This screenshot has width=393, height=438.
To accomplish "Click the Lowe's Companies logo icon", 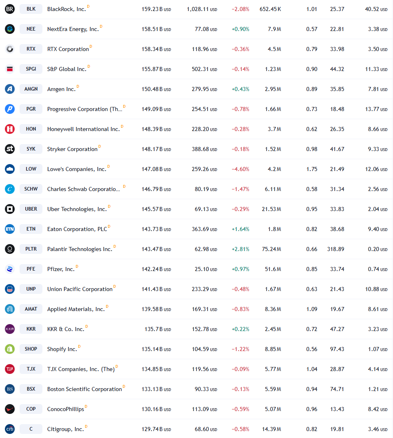I will 10,169.
